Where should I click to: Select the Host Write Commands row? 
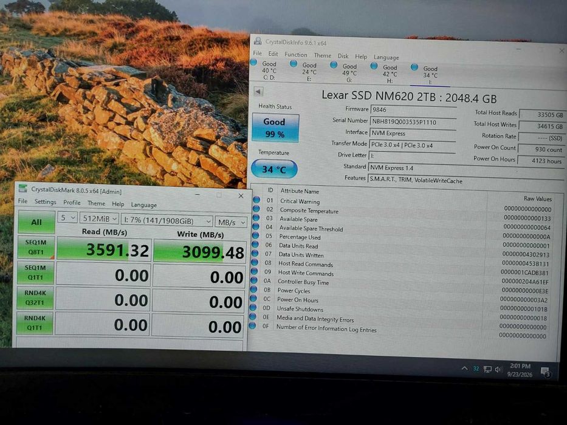click(x=400, y=276)
